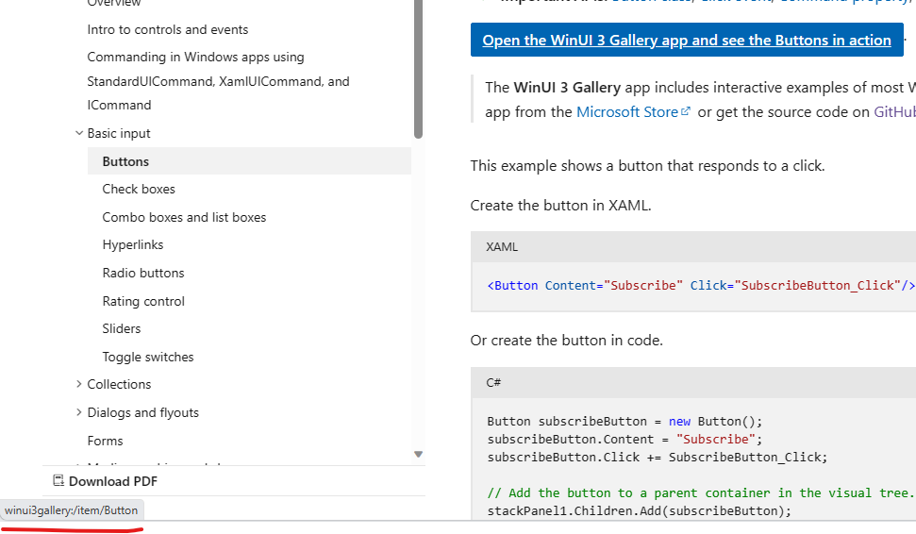Open the Buttons navigation item

tap(125, 161)
